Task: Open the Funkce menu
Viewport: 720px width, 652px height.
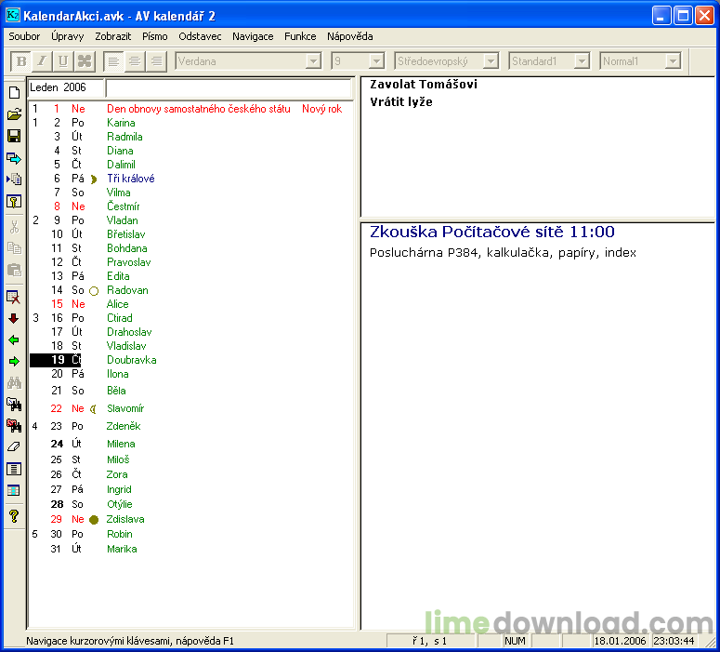Action: pyautogui.click(x=300, y=36)
